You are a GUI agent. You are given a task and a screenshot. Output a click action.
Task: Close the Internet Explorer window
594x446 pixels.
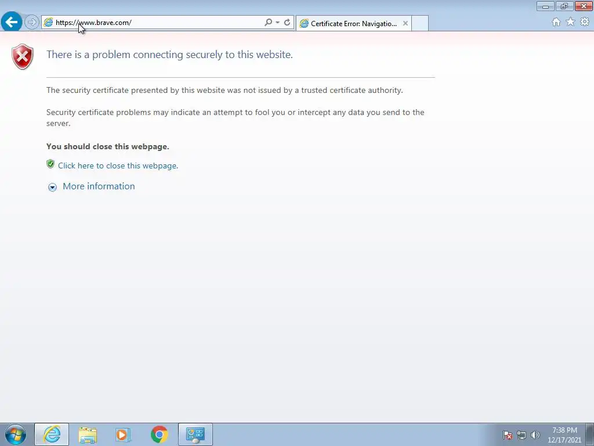click(x=584, y=6)
